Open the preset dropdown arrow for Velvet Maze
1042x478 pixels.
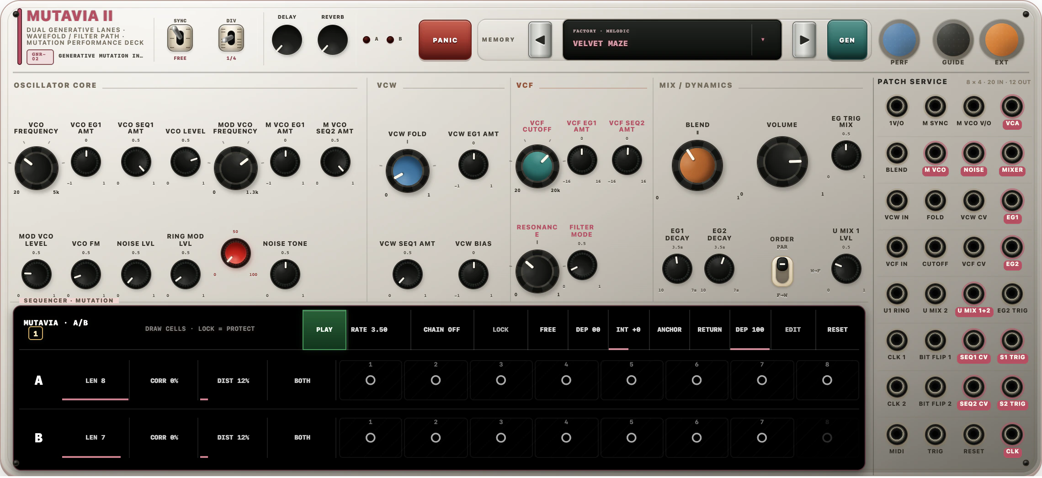click(x=763, y=40)
